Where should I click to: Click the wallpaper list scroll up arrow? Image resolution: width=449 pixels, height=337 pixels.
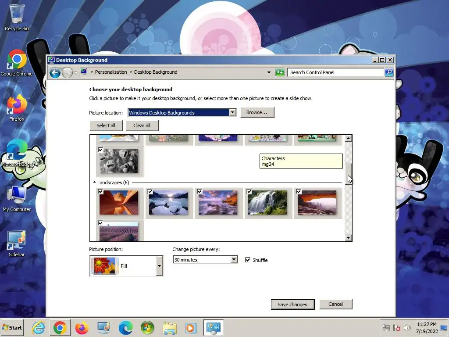pos(348,138)
